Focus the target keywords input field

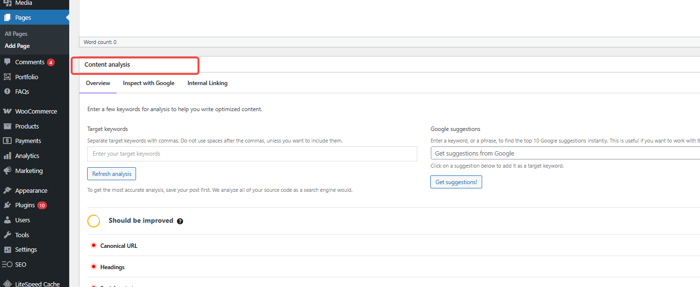click(252, 154)
